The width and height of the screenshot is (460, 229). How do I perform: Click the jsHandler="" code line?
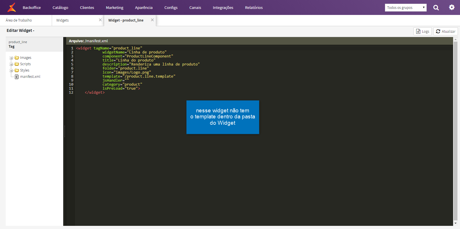pos(116,80)
